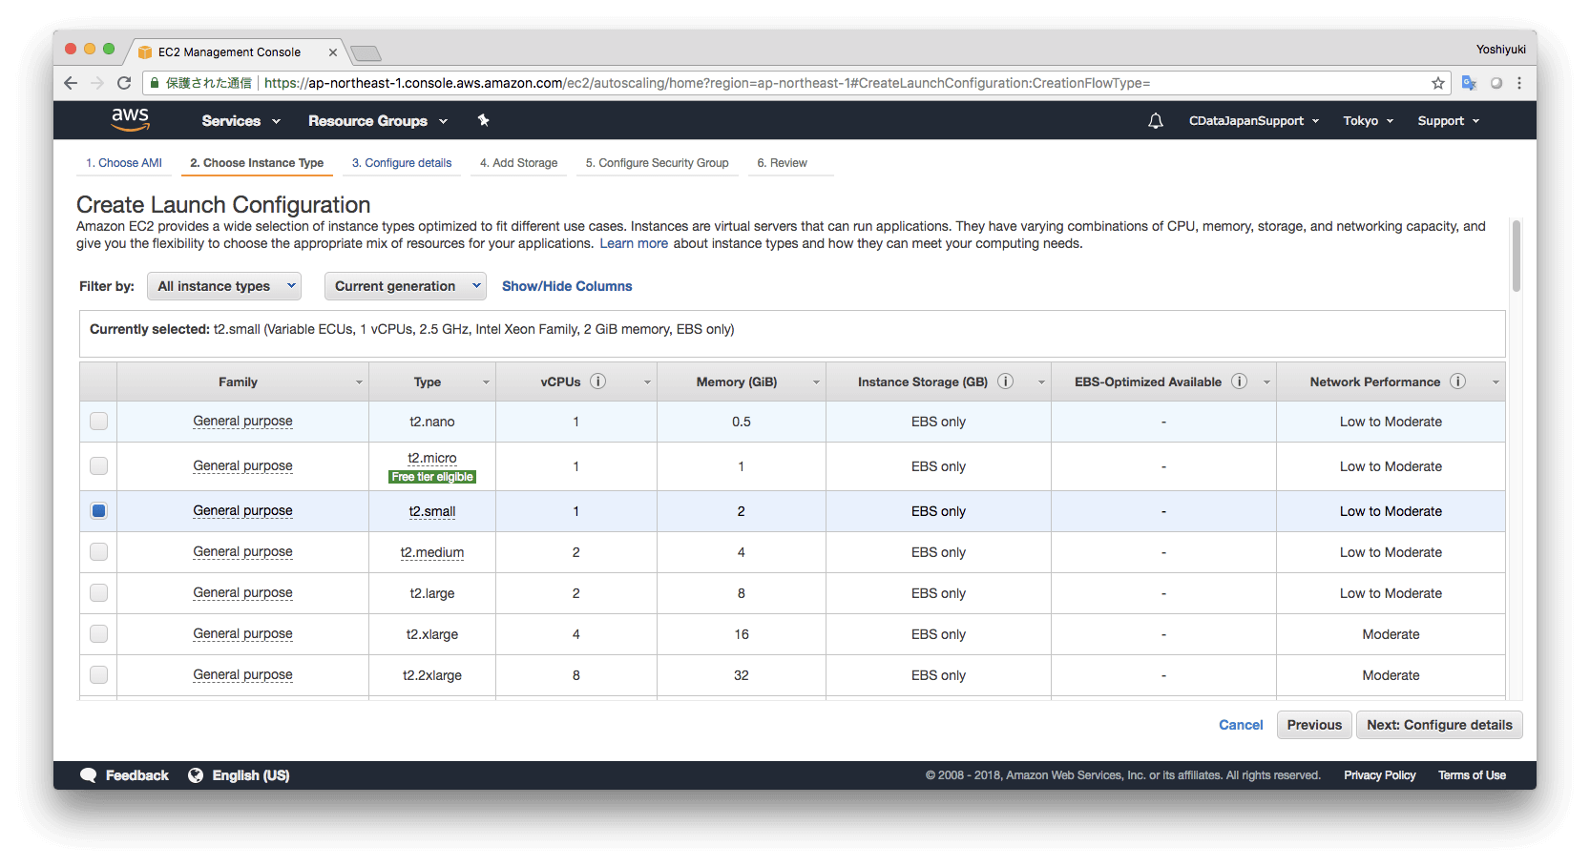This screenshot has width=1590, height=866.
Task: Click the Instance Storage info icon
Action: pos(1005,381)
